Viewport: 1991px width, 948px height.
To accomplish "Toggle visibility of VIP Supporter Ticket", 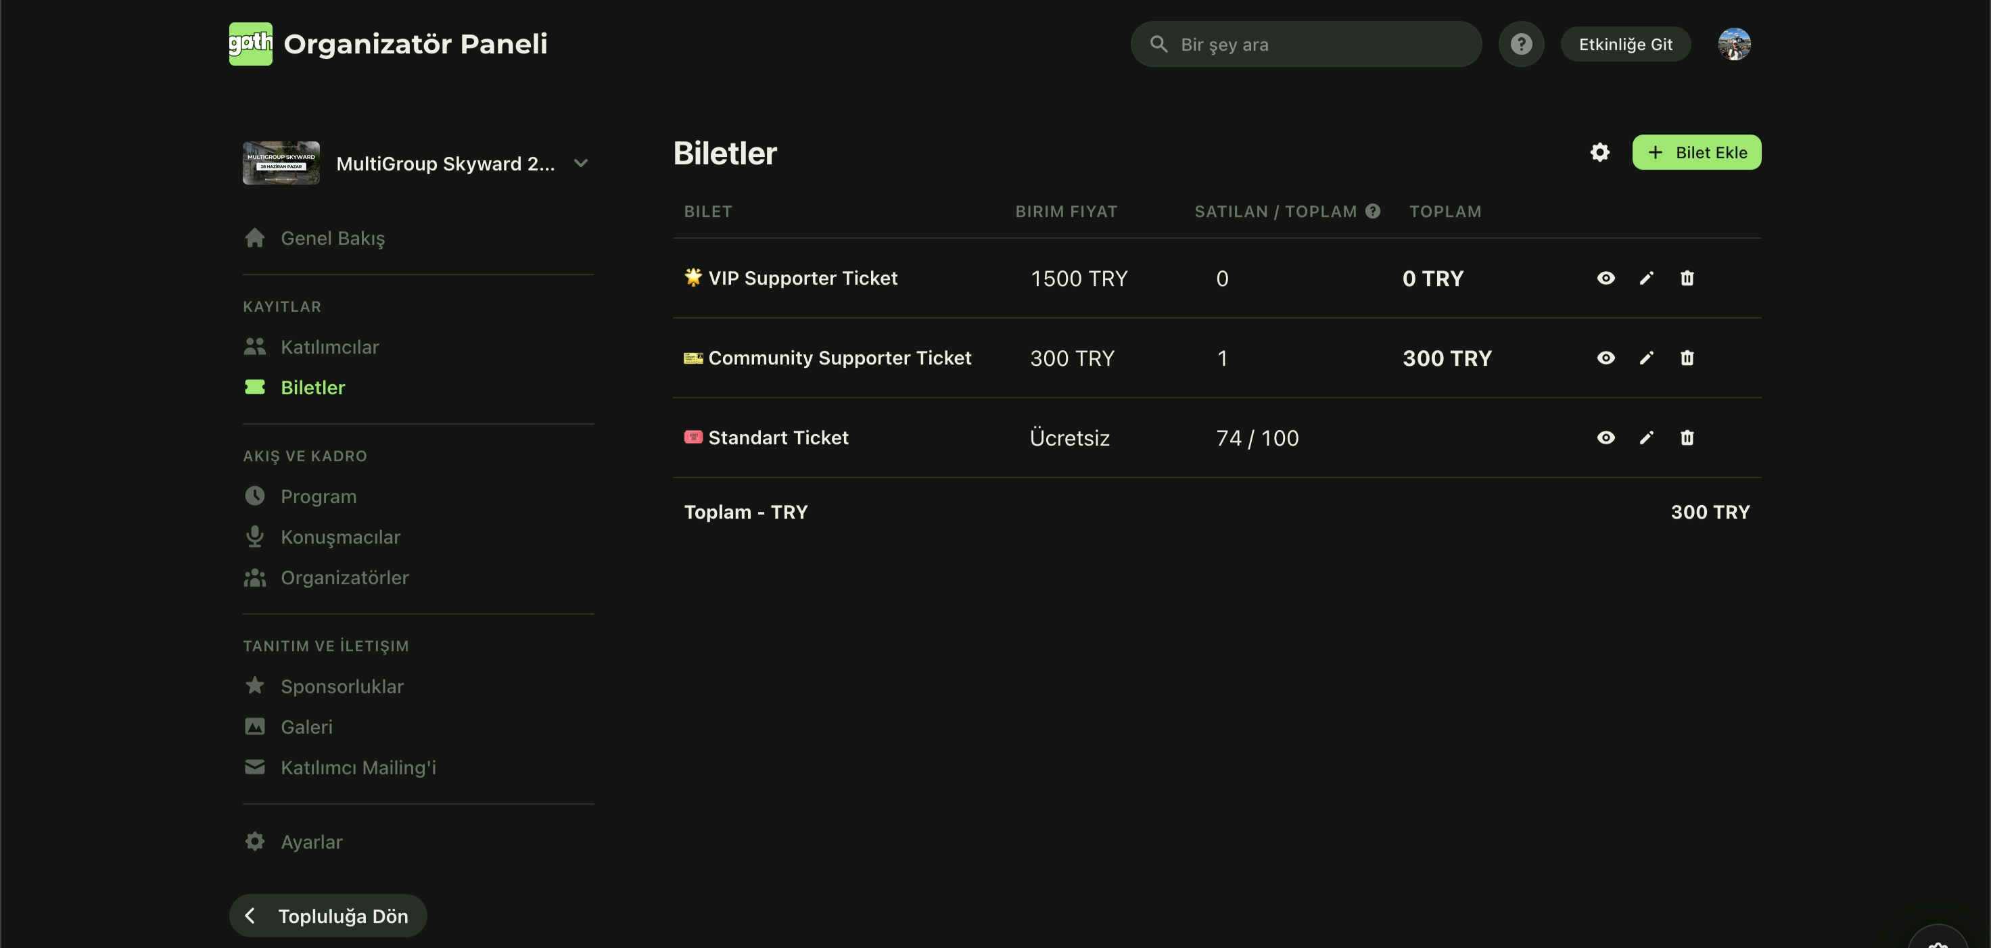I will point(1606,278).
